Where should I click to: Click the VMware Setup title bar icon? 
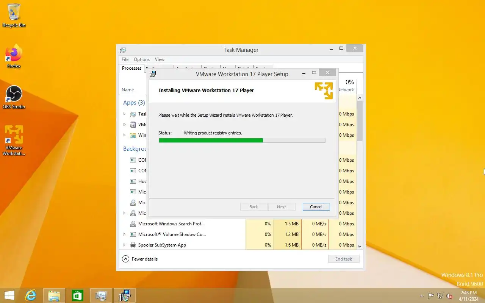click(x=153, y=74)
